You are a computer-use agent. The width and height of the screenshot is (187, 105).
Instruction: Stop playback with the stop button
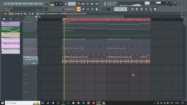click(61, 4)
